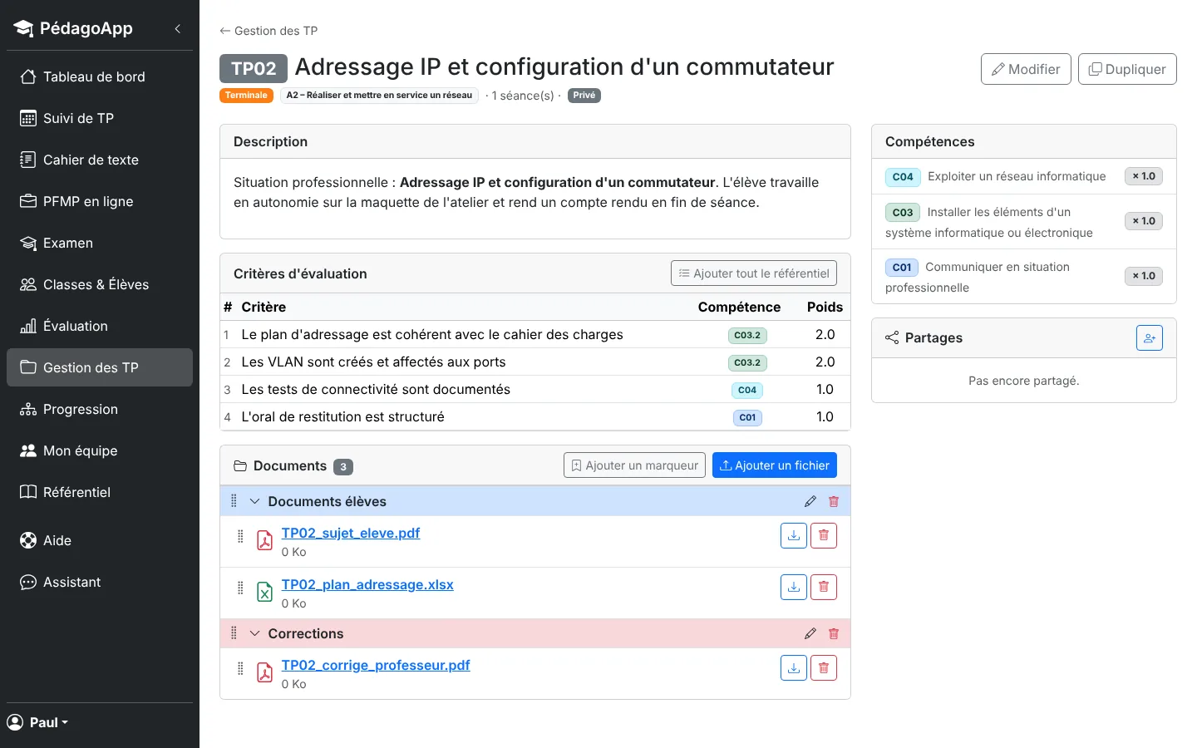The width and height of the screenshot is (1197, 748).
Task: Delete TP02_corrige_professeur.pdf file
Action: (824, 667)
